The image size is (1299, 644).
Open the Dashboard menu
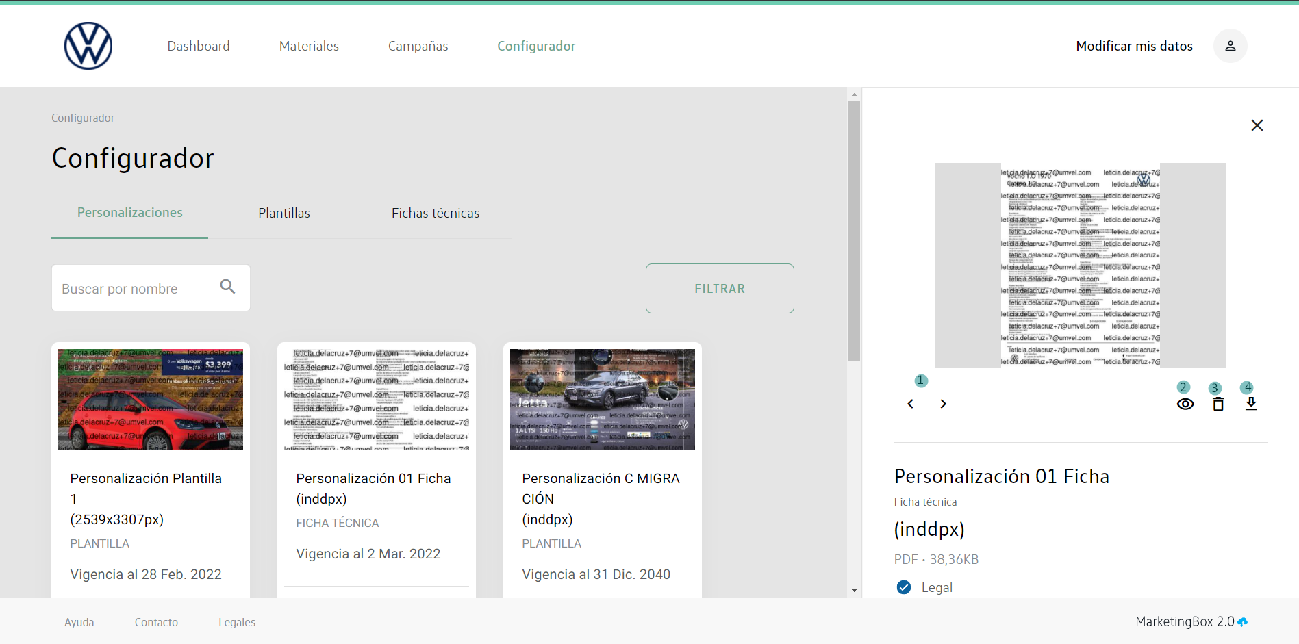[199, 46]
